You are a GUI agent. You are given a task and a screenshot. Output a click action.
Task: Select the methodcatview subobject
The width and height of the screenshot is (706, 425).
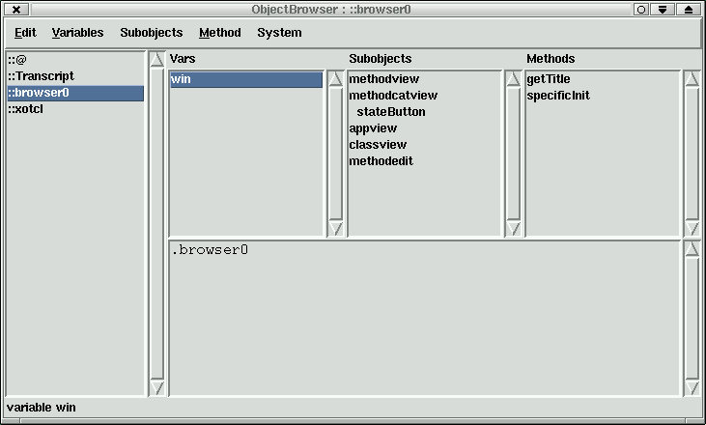[x=393, y=96]
